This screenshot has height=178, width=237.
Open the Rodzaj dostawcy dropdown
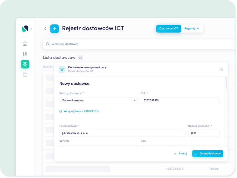click(x=99, y=100)
